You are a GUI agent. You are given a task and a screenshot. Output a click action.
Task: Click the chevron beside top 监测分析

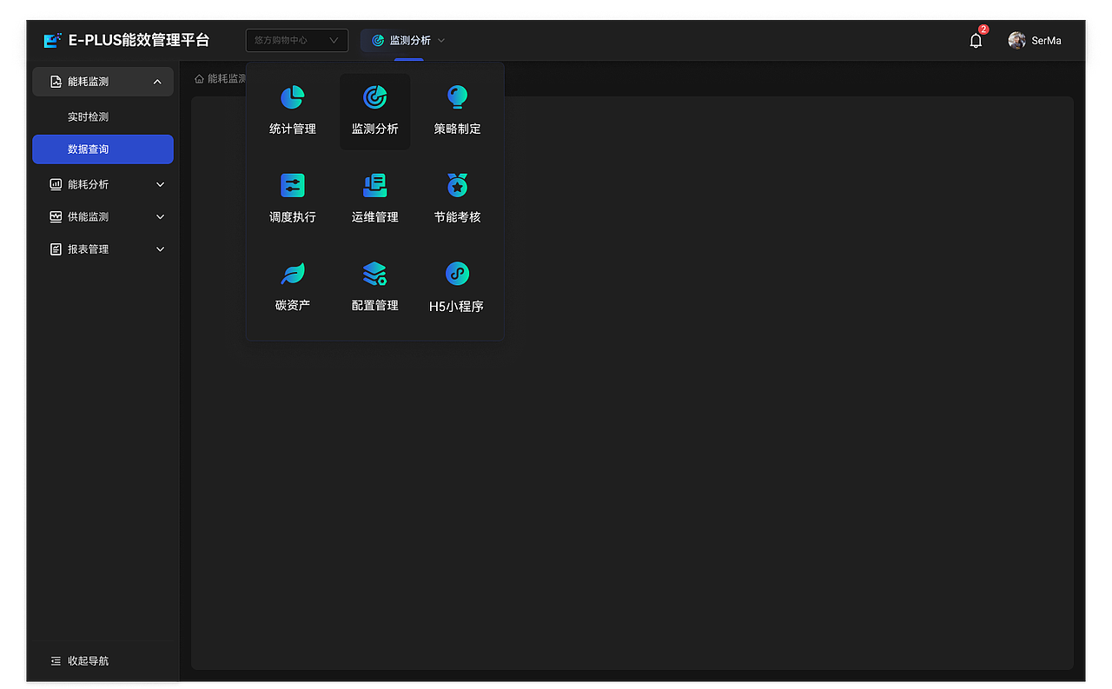pos(441,40)
